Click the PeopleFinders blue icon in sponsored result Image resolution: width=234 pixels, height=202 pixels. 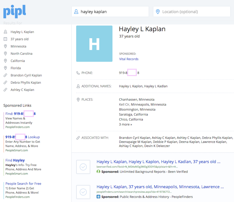[x=98, y=197]
